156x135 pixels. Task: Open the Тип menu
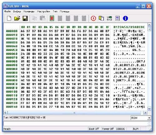tap(55, 11)
